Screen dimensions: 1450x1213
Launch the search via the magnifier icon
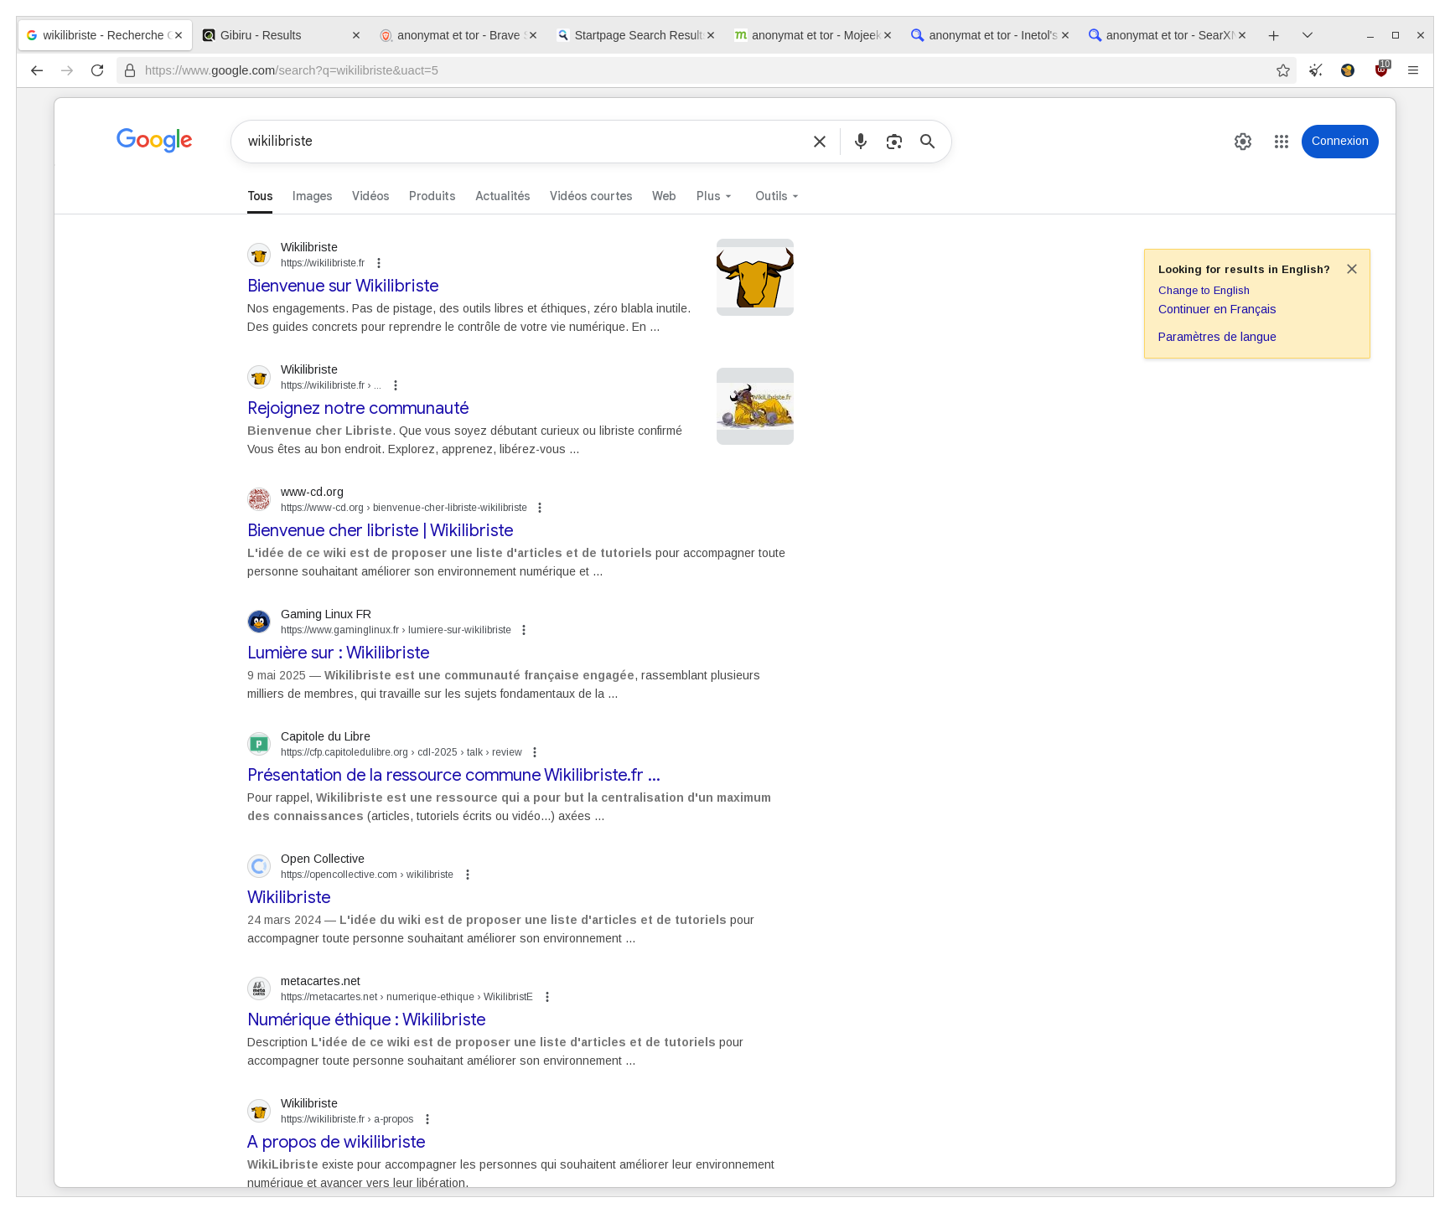(927, 141)
